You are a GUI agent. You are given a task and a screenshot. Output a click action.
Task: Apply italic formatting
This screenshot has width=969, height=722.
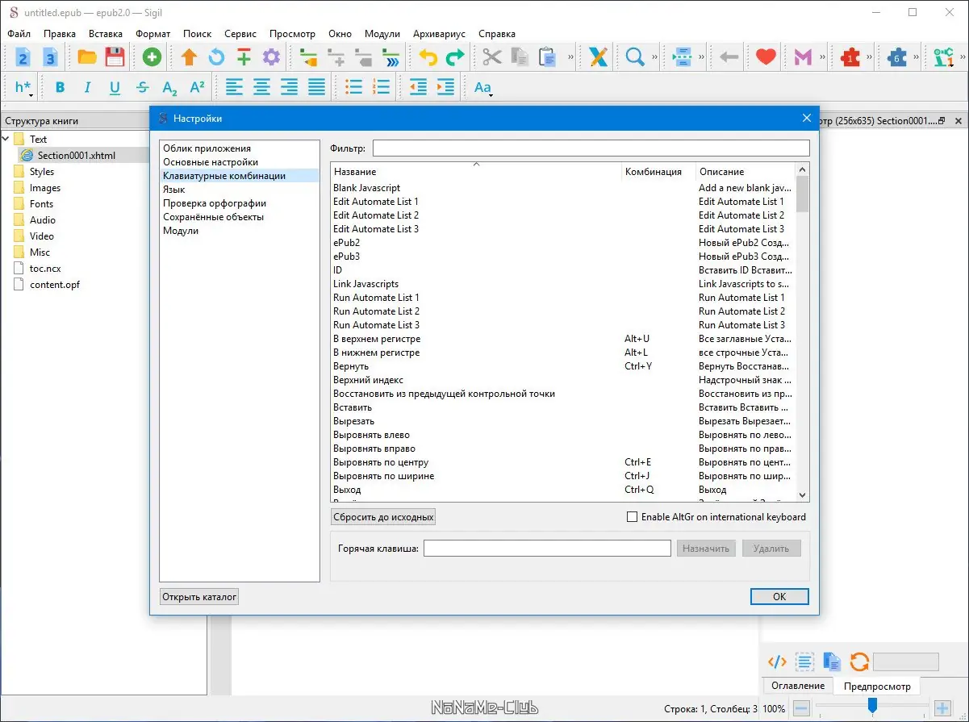click(x=87, y=87)
